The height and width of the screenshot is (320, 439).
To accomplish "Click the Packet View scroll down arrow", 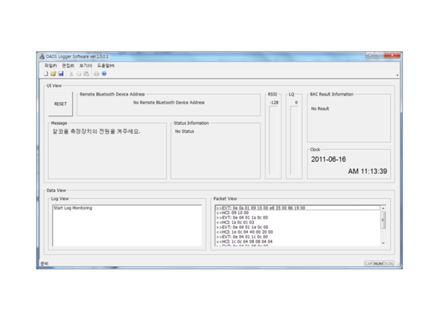I will tap(383, 243).
